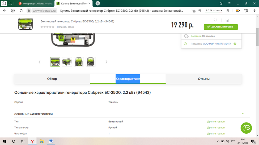Click the seller info circle icon
The image size is (259, 145).
click(x=185, y=44)
